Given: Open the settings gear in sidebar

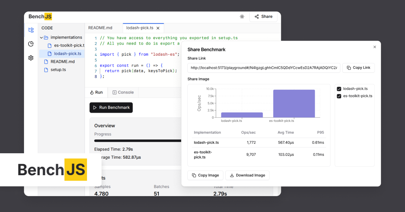Looking at the screenshot, I should [x=31, y=58].
